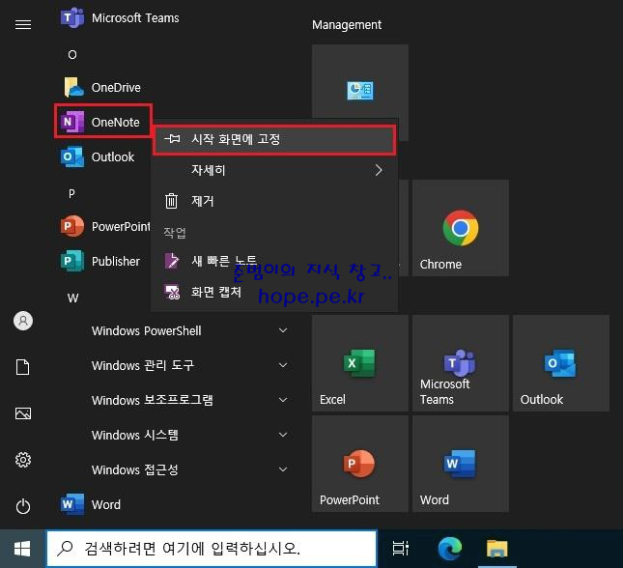Select '시작 화면에 고정' pin to Start

point(274,139)
